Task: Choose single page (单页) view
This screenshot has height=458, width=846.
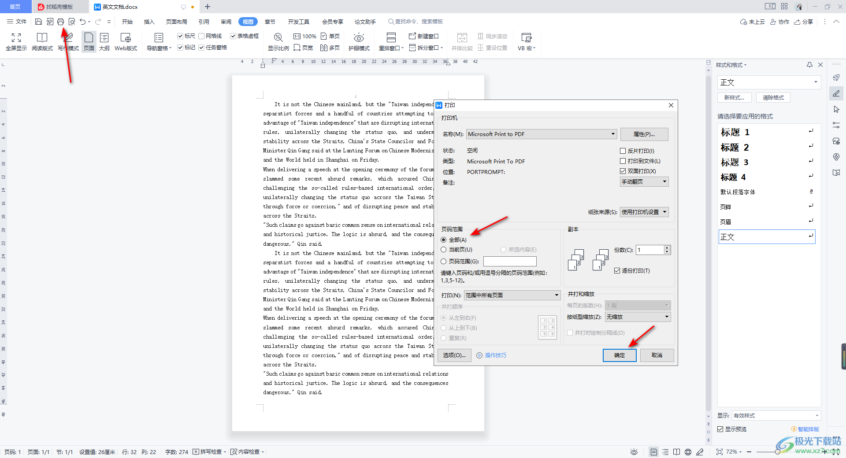Action: tap(330, 36)
